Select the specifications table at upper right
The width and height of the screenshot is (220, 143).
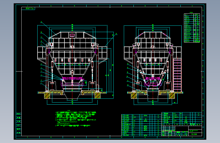[192, 28]
